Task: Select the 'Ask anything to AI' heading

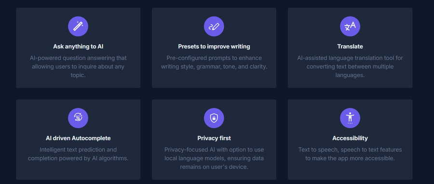Action: (78, 46)
